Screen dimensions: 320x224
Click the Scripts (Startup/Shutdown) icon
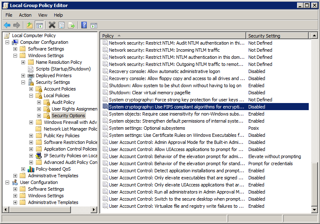31,69
